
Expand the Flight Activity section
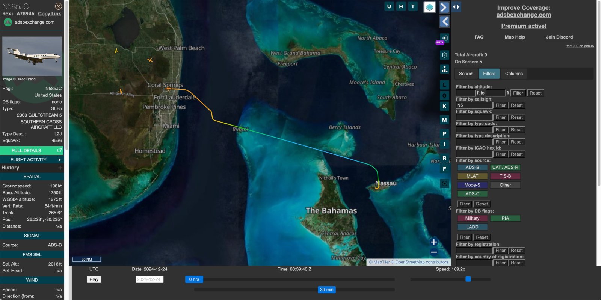32,160
